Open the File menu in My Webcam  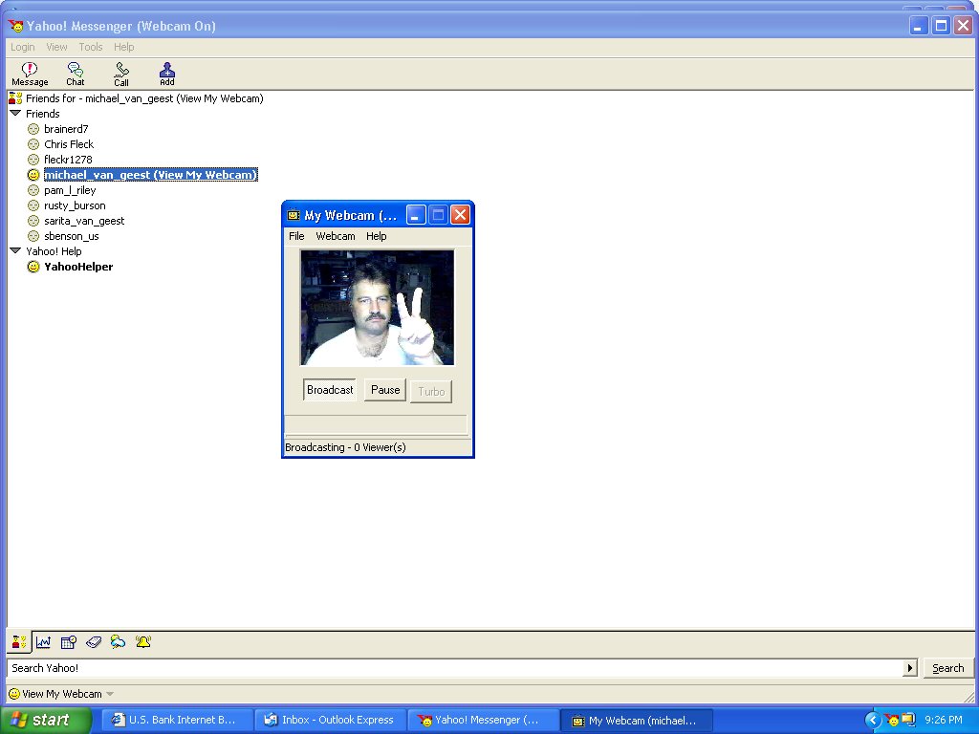(296, 236)
